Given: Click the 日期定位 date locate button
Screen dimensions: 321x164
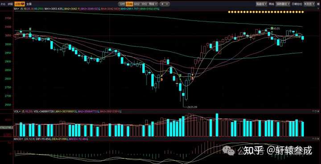Looking at the screenshot, I should pyautogui.click(x=297, y=4).
